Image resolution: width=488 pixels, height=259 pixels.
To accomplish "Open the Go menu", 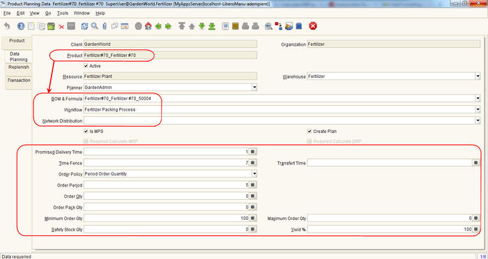I will pos(48,13).
